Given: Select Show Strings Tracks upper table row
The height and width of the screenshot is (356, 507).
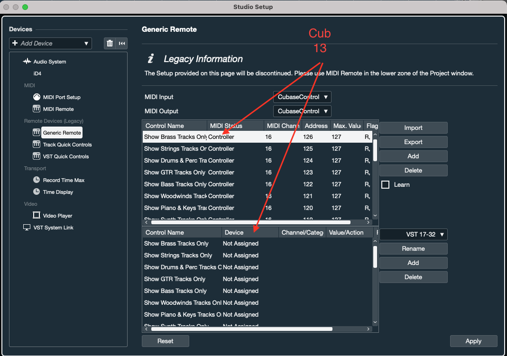Looking at the screenshot, I should [x=258, y=149].
